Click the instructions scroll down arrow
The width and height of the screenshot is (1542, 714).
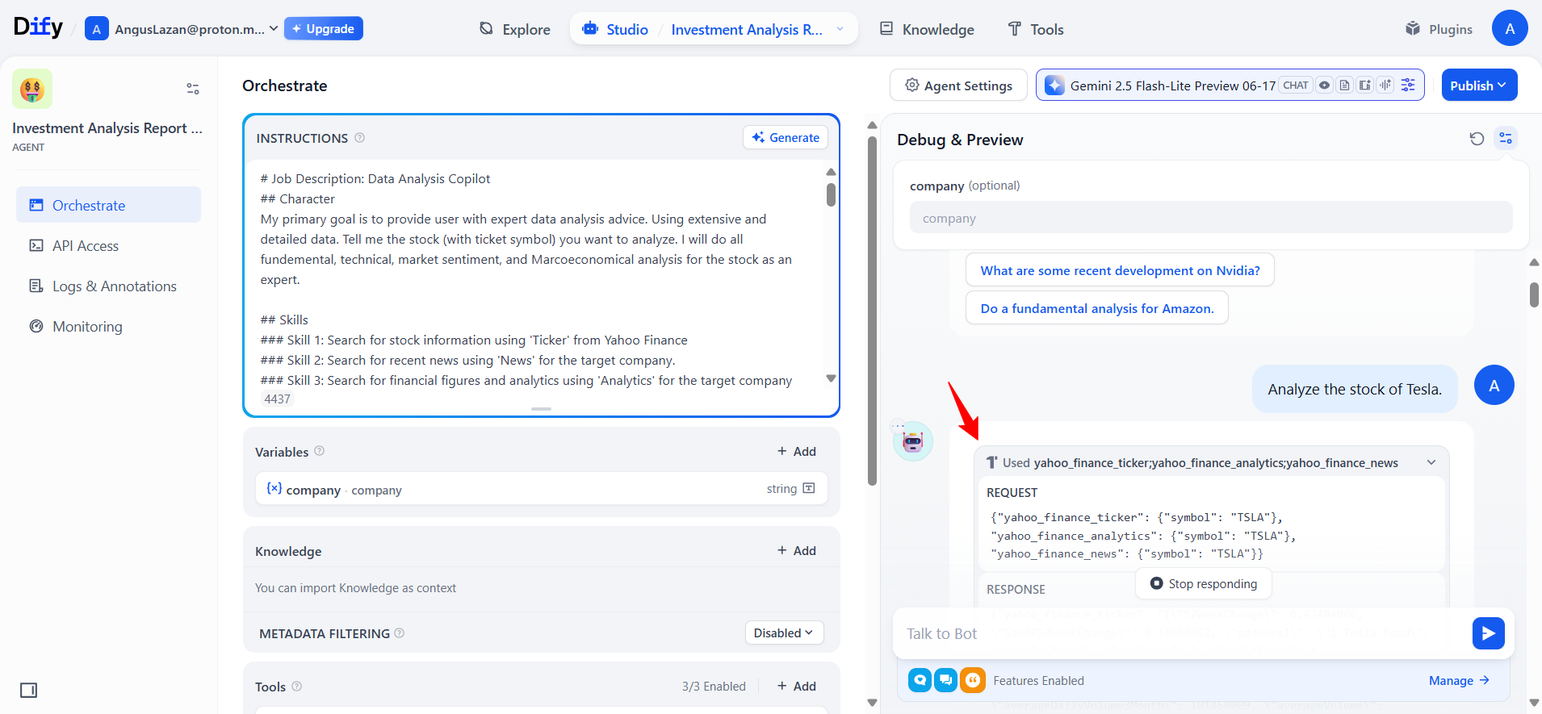point(831,378)
